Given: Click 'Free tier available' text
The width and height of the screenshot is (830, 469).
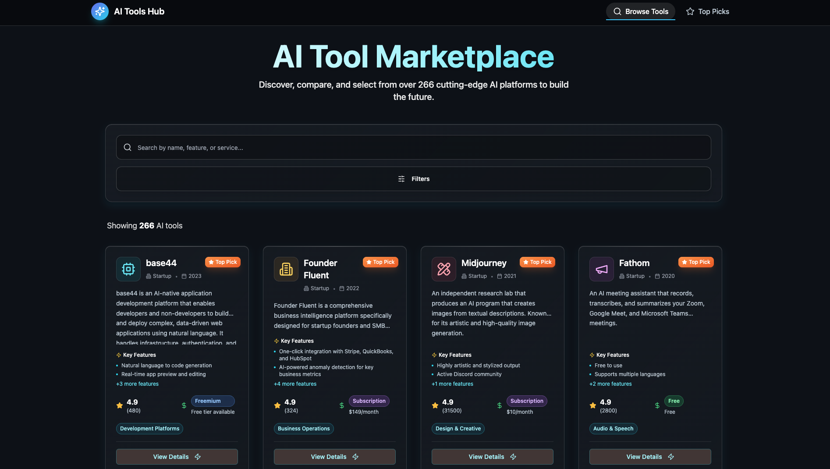Looking at the screenshot, I should tap(213, 412).
